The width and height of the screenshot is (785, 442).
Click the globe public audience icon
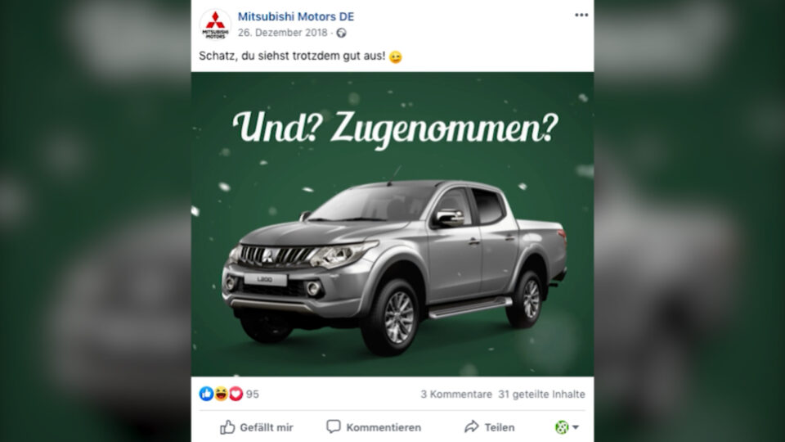pos(342,33)
